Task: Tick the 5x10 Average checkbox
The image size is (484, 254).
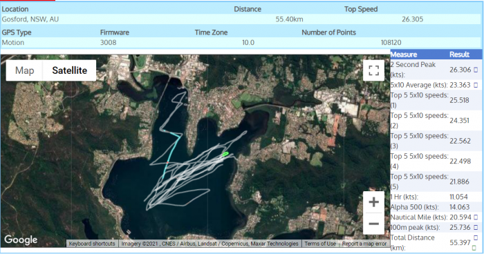Action: (x=476, y=85)
